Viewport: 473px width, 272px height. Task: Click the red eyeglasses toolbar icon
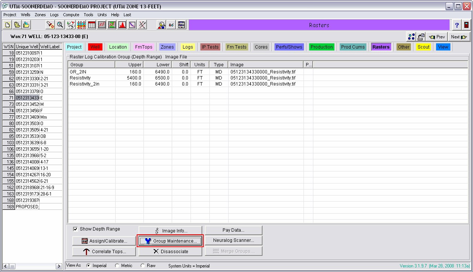(171, 25)
